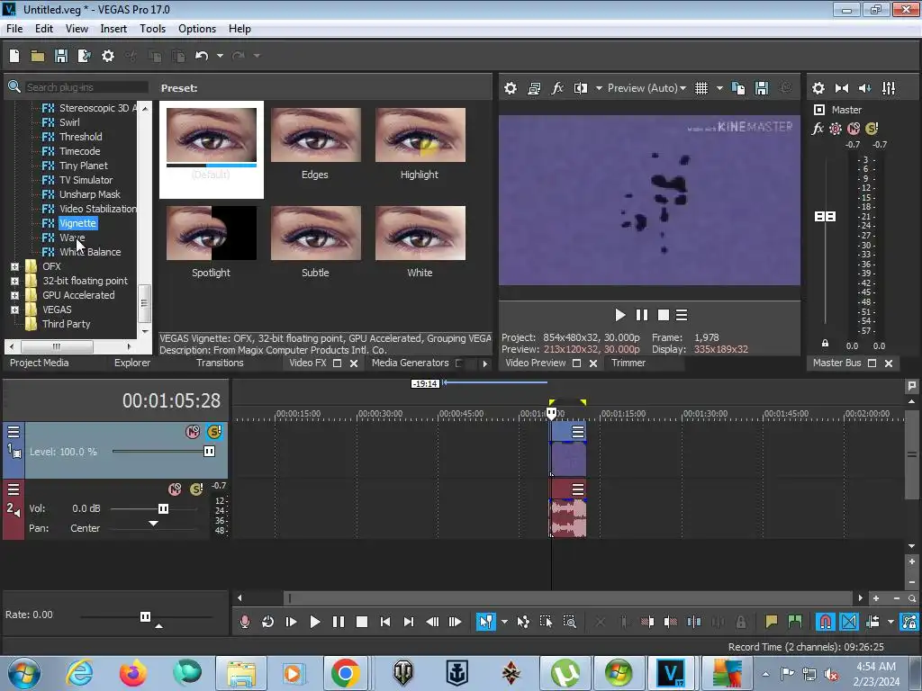Viewport: 922px width, 691px height.
Task: Toggle Automatic Crossfades button
Action: coord(849,622)
